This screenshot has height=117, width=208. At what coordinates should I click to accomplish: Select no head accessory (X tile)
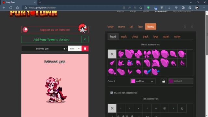click(112, 54)
